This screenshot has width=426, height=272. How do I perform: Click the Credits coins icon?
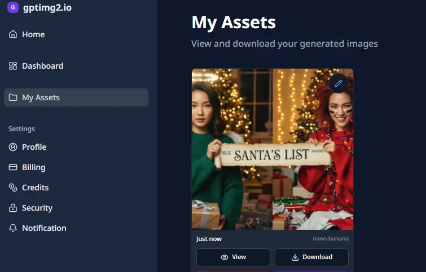(13, 188)
